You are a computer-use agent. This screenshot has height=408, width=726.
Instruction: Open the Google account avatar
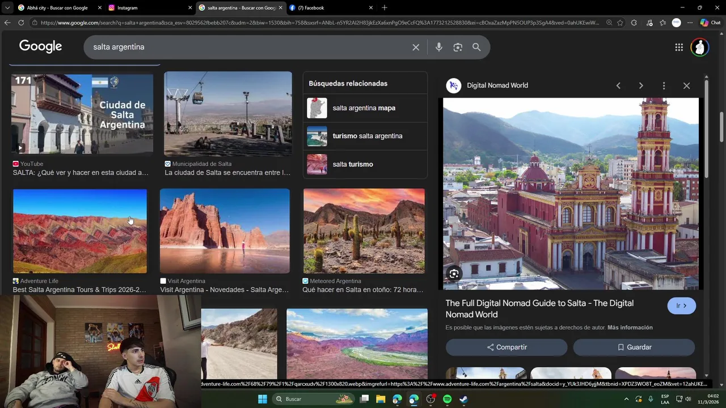coord(700,47)
